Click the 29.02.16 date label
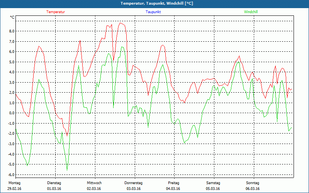 pos(14,189)
